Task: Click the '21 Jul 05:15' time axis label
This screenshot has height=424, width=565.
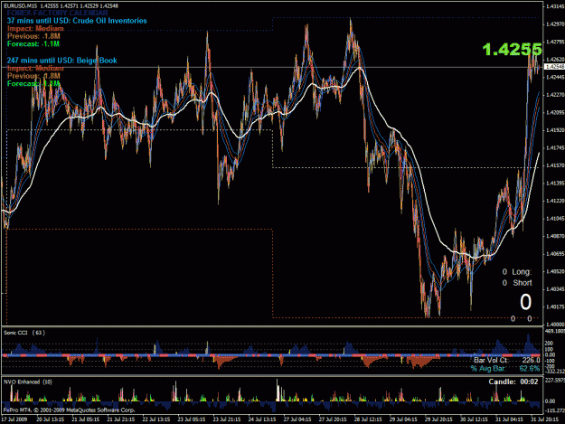Action: pos(86,419)
